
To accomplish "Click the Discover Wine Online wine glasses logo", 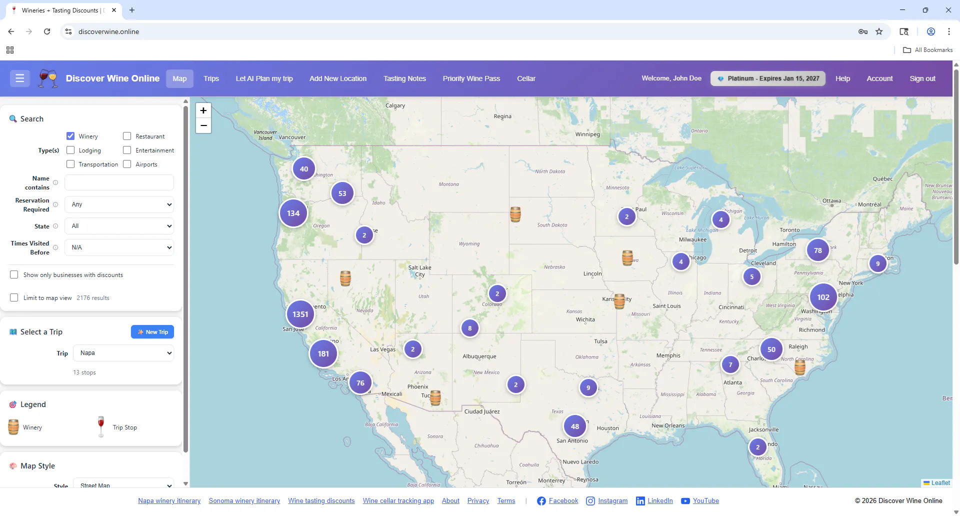I will tap(48, 78).
